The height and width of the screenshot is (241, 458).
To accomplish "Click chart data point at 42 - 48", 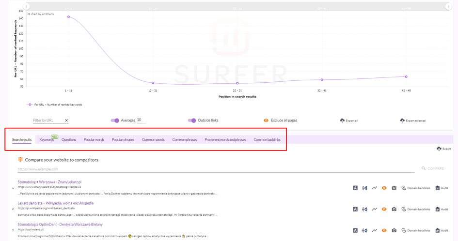I will [x=406, y=77].
